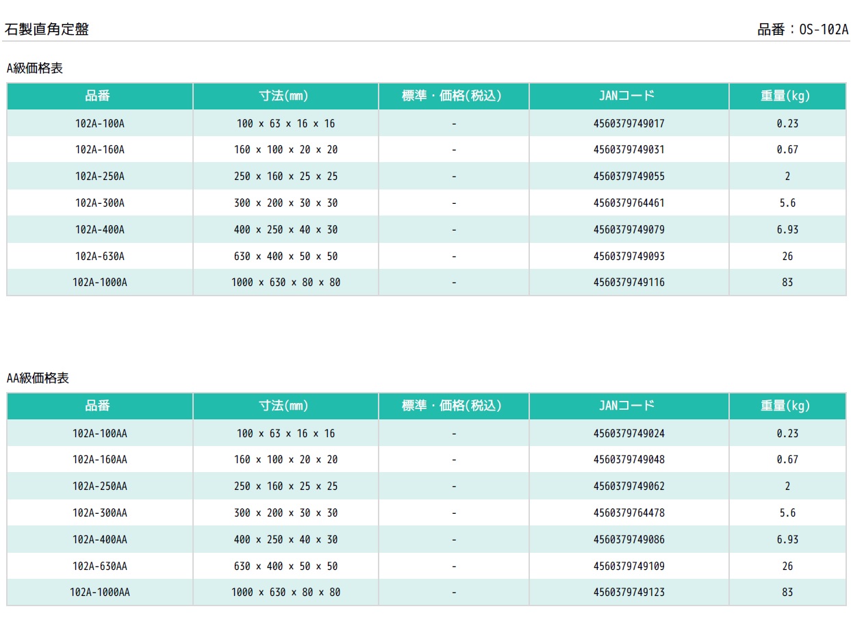Click the JAN code 4560379749079
The width and height of the screenshot is (851, 626).
[x=628, y=230]
